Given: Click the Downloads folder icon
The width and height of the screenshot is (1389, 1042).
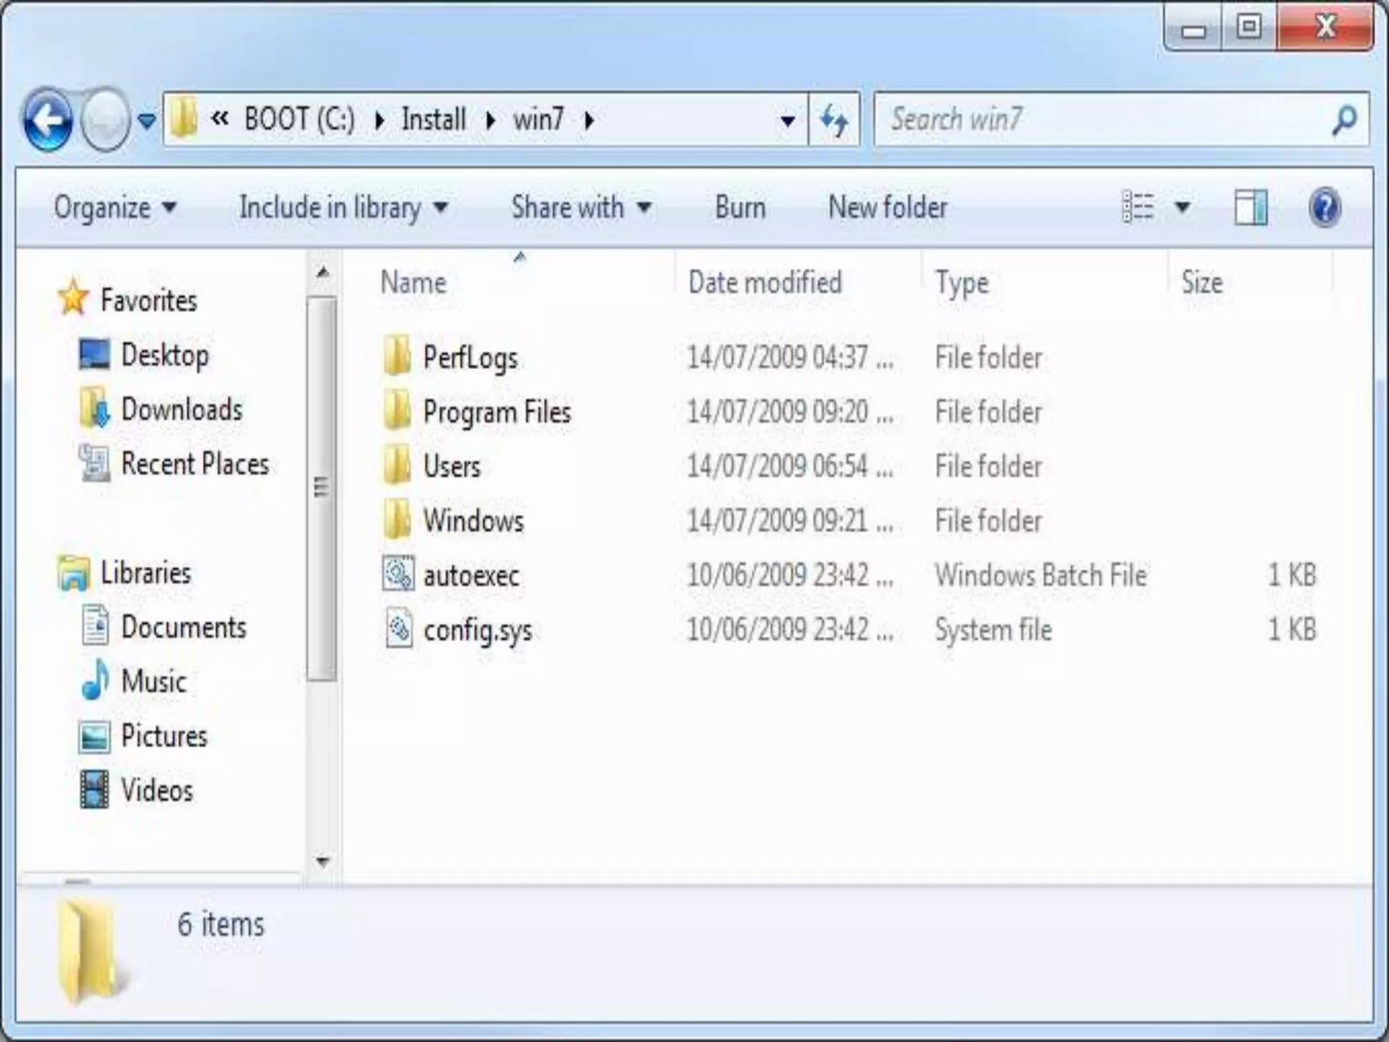Looking at the screenshot, I should click(x=94, y=408).
